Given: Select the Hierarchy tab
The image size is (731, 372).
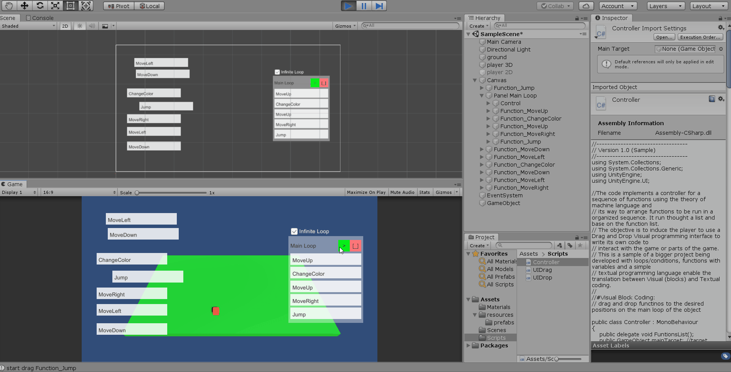Looking at the screenshot, I should (484, 18).
